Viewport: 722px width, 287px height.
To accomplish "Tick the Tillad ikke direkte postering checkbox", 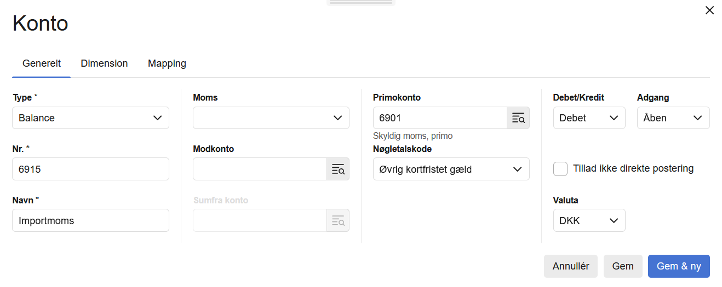I will (x=560, y=169).
